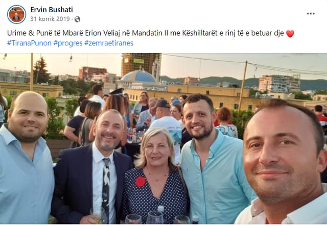Screen dimensions: 327x226
Task: Click the tall green tree in photo background
Action: 40,70
